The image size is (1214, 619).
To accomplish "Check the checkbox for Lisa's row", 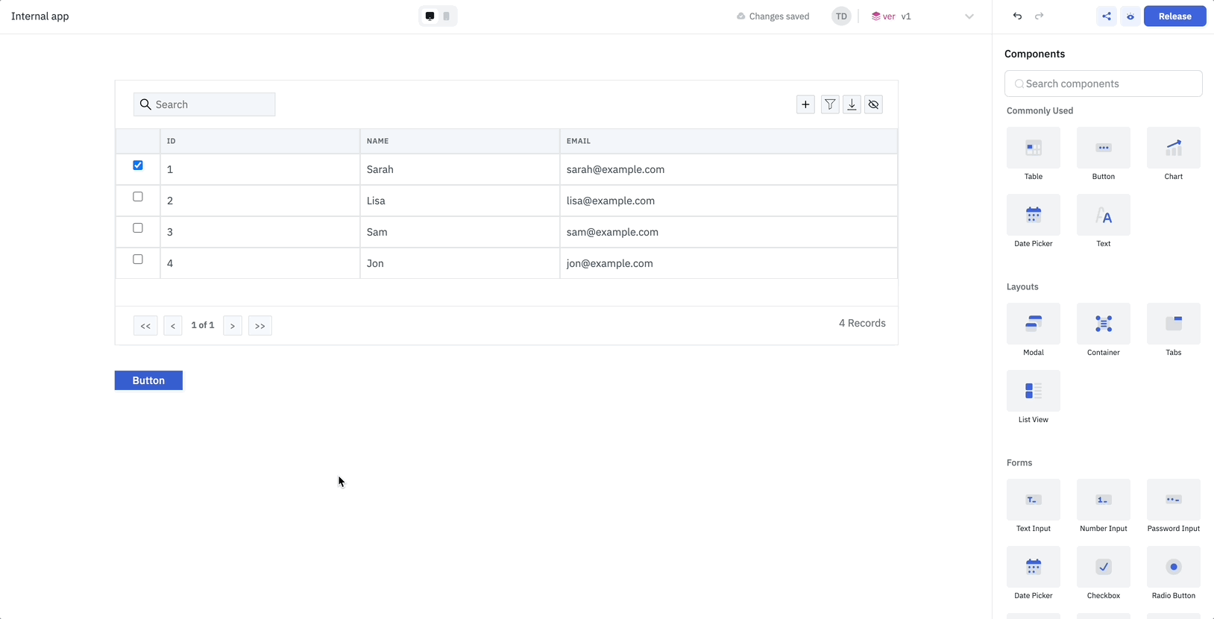I will tap(138, 197).
